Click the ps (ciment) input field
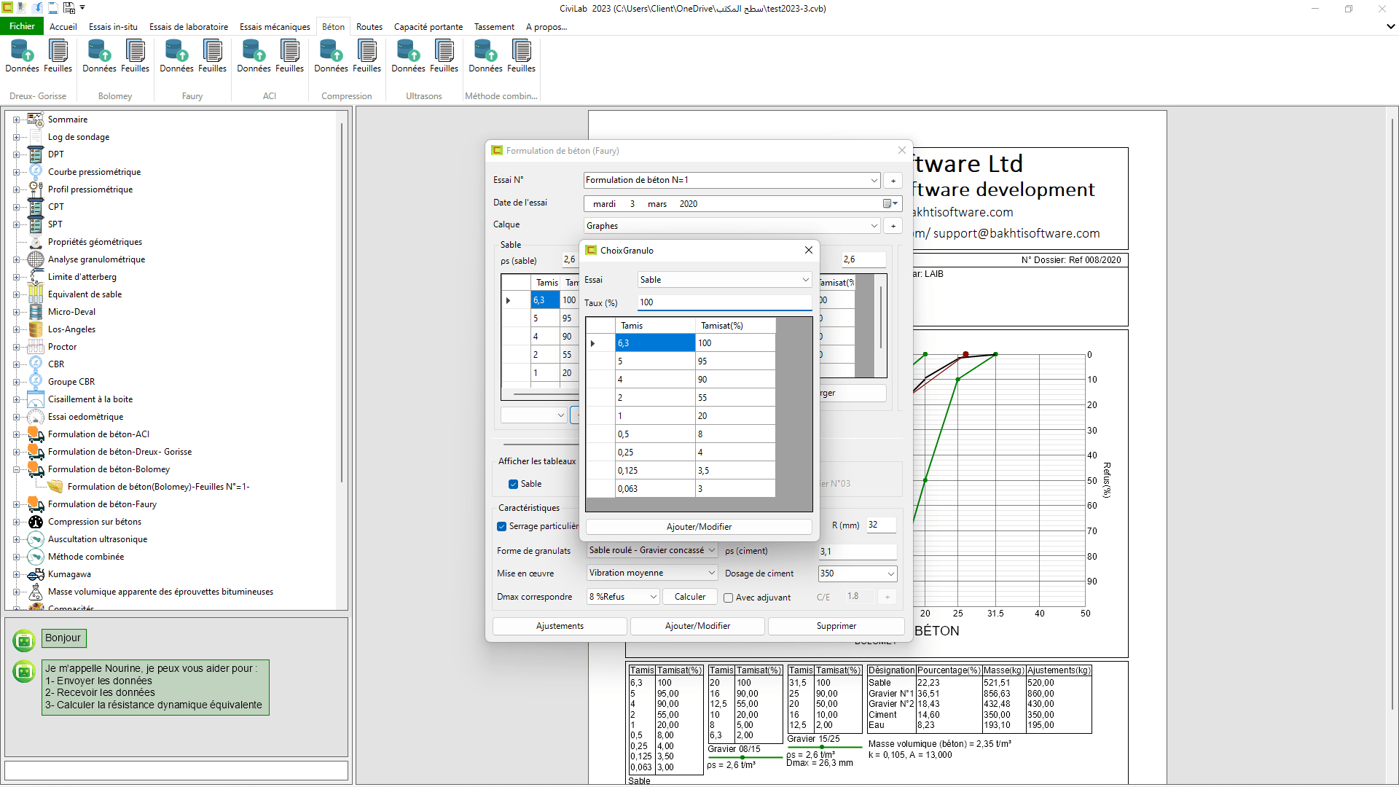 coord(857,552)
